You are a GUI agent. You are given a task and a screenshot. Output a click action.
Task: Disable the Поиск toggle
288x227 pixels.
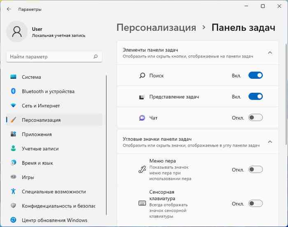pos(255,75)
